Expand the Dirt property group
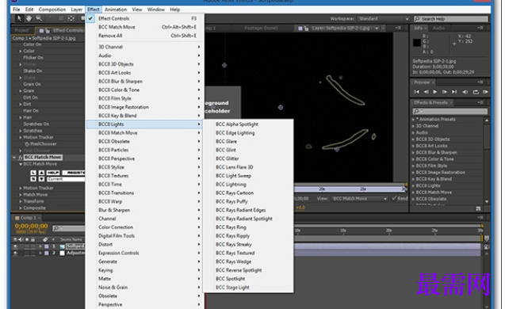Screen dimensions: 505x309 [x=21, y=105]
